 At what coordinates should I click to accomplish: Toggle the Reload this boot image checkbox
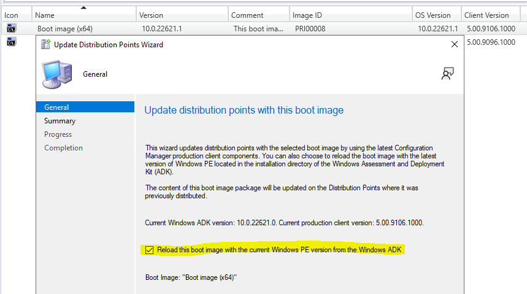[149, 250]
